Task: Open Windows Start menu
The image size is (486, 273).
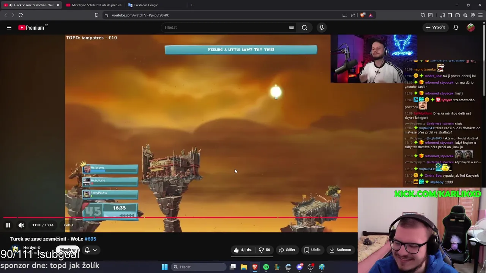Action: point(164,267)
